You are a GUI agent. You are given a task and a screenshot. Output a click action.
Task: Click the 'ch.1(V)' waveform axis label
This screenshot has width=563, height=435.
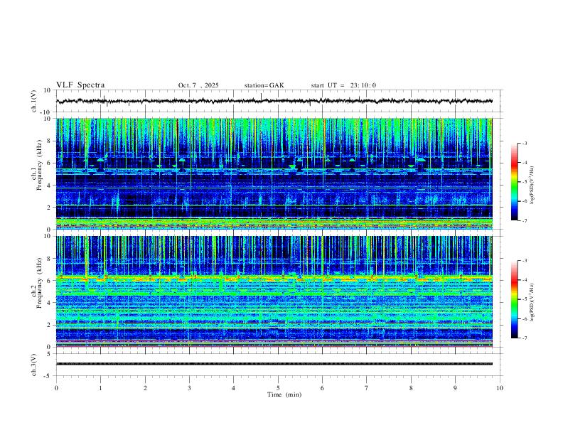34,101
